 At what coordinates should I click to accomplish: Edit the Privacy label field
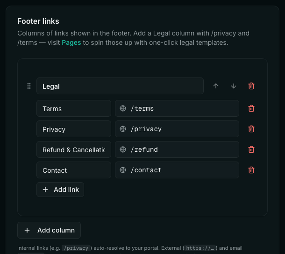click(74, 129)
